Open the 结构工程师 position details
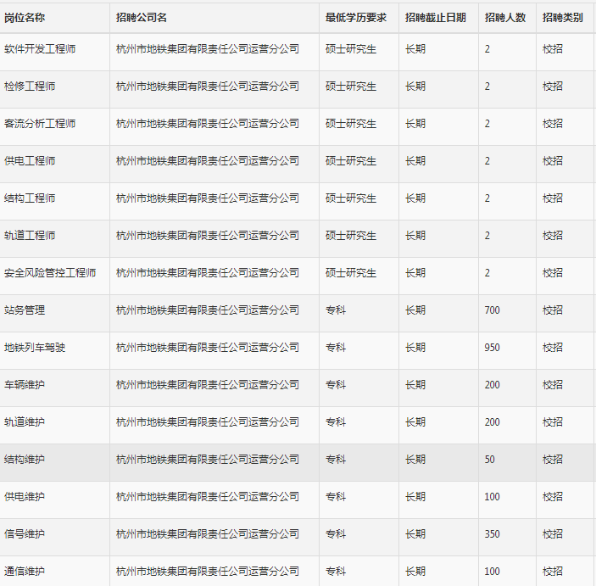This screenshot has height=586, width=596. point(30,198)
